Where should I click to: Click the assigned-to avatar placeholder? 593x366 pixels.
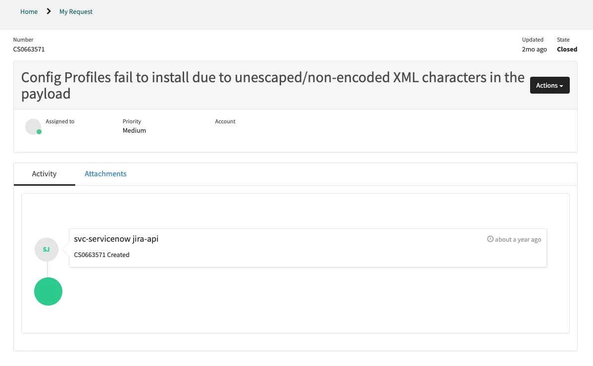tap(33, 126)
